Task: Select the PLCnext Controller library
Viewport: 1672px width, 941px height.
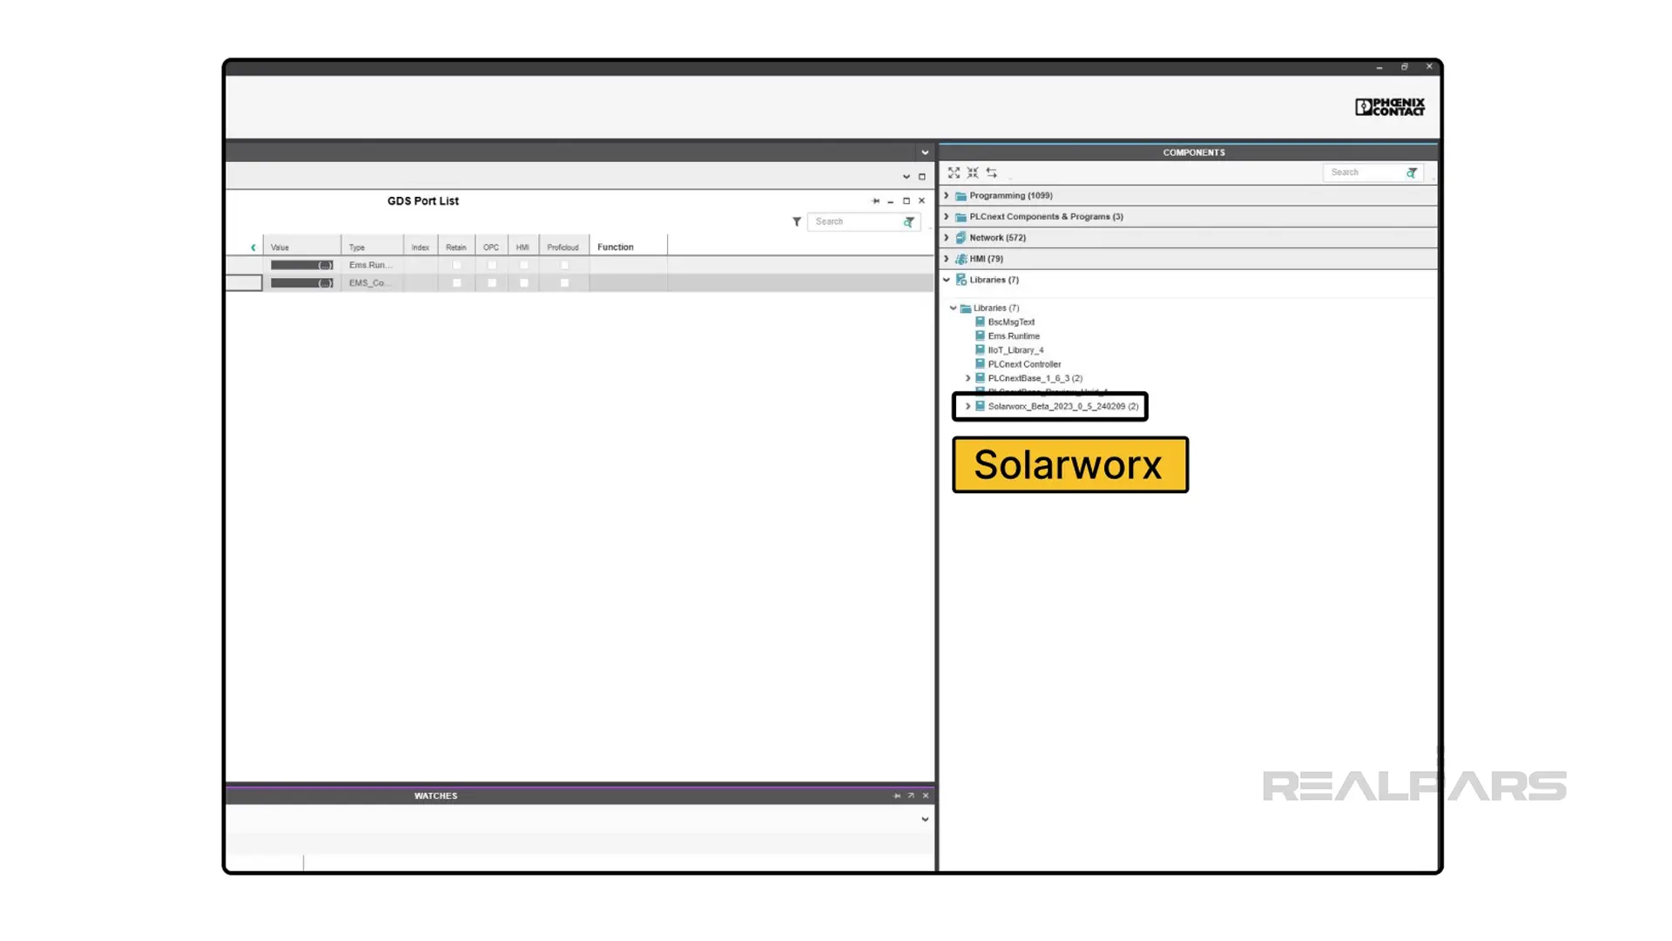Action: [x=1024, y=364]
